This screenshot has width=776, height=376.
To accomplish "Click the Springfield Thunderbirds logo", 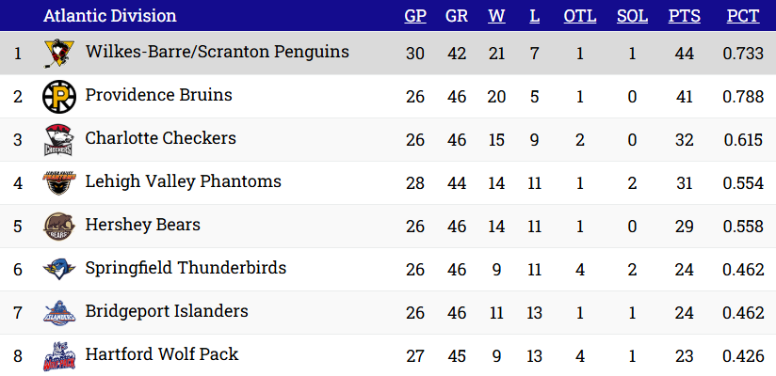I will pos(58,269).
